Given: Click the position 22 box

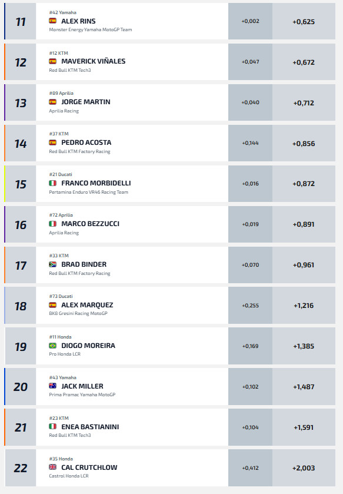Looking at the screenshot, I should point(21,468).
